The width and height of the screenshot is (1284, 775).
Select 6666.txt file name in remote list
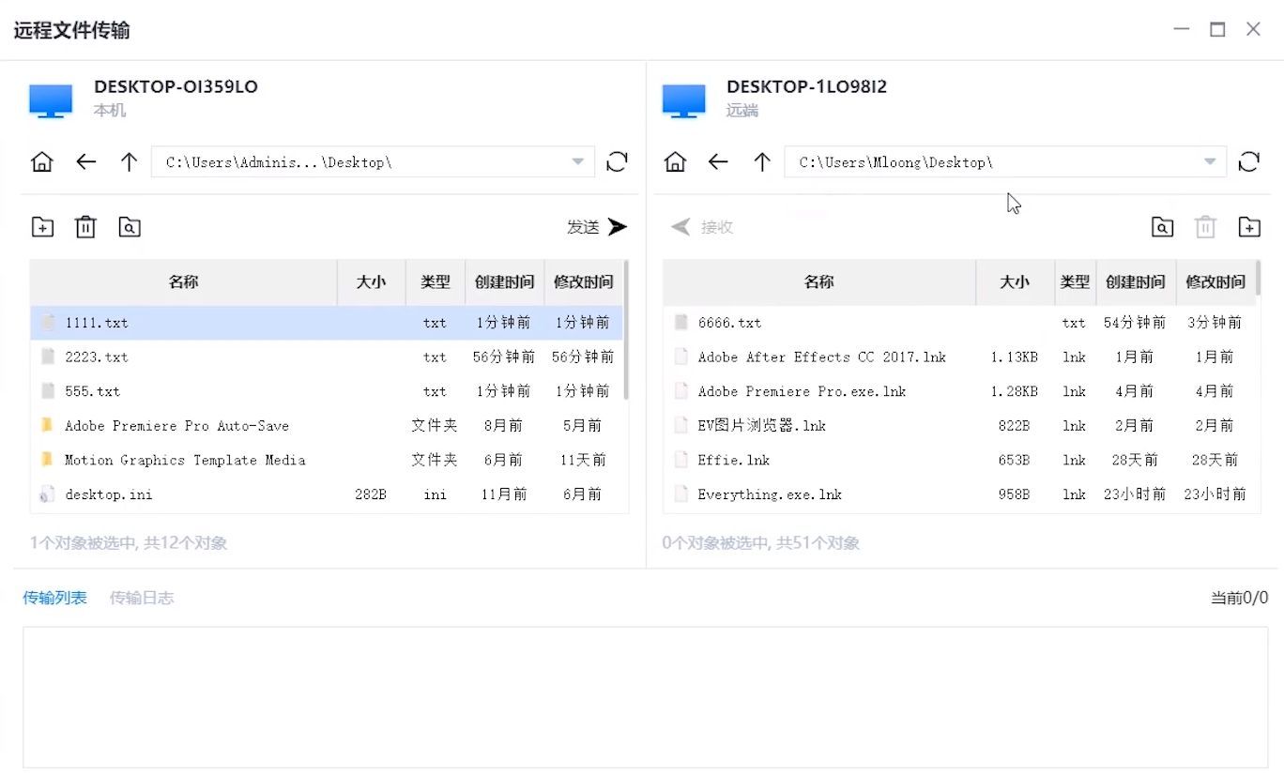coord(729,323)
